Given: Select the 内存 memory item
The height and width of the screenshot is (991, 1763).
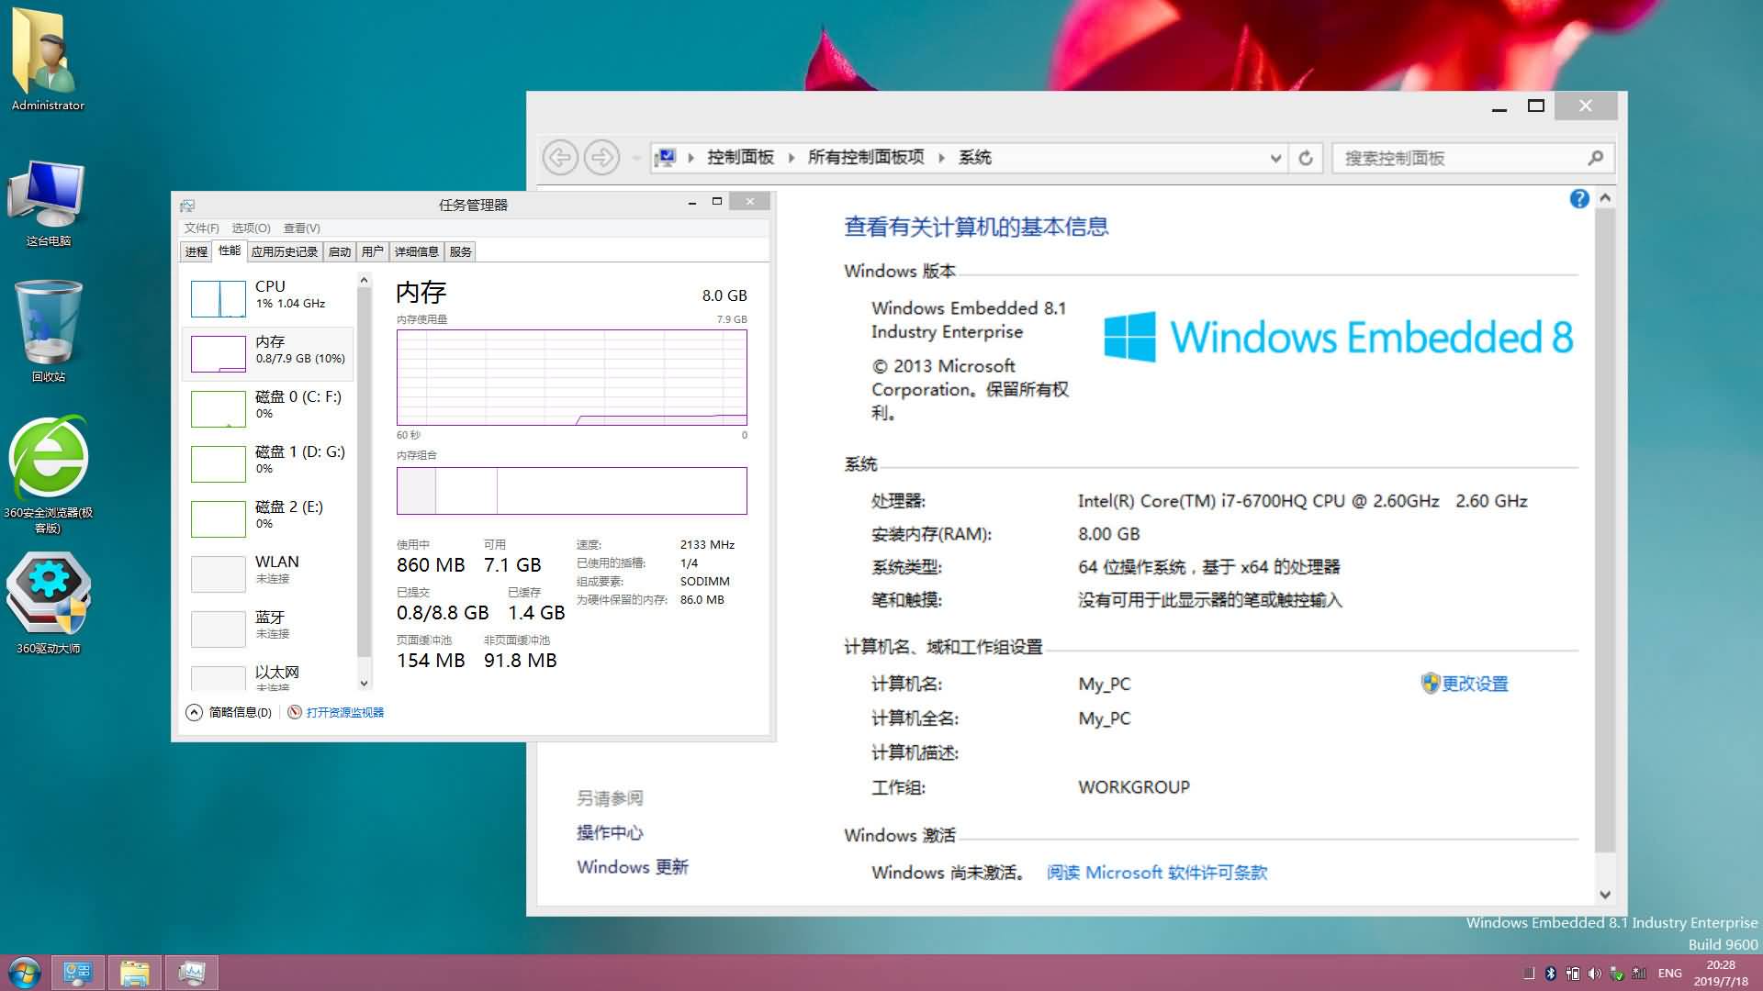Looking at the screenshot, I should click(x=267, y=353).
